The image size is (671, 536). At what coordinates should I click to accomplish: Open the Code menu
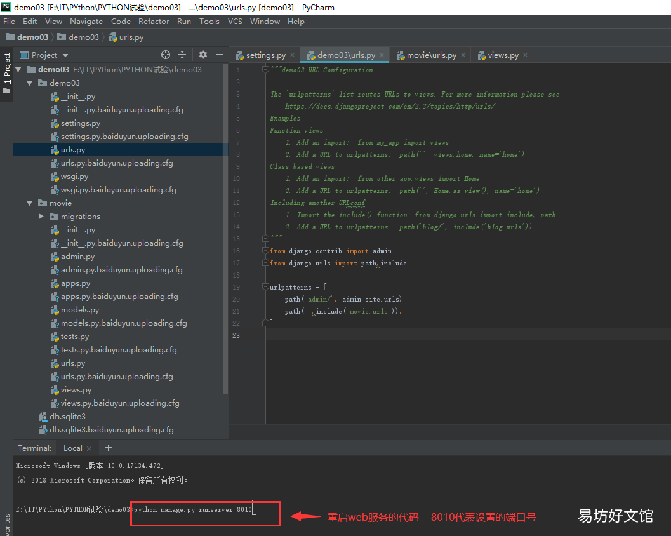(x=121, y=22)
